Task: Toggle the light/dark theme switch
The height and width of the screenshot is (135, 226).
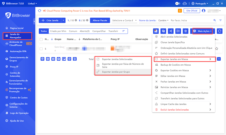Action: point(178,4)
